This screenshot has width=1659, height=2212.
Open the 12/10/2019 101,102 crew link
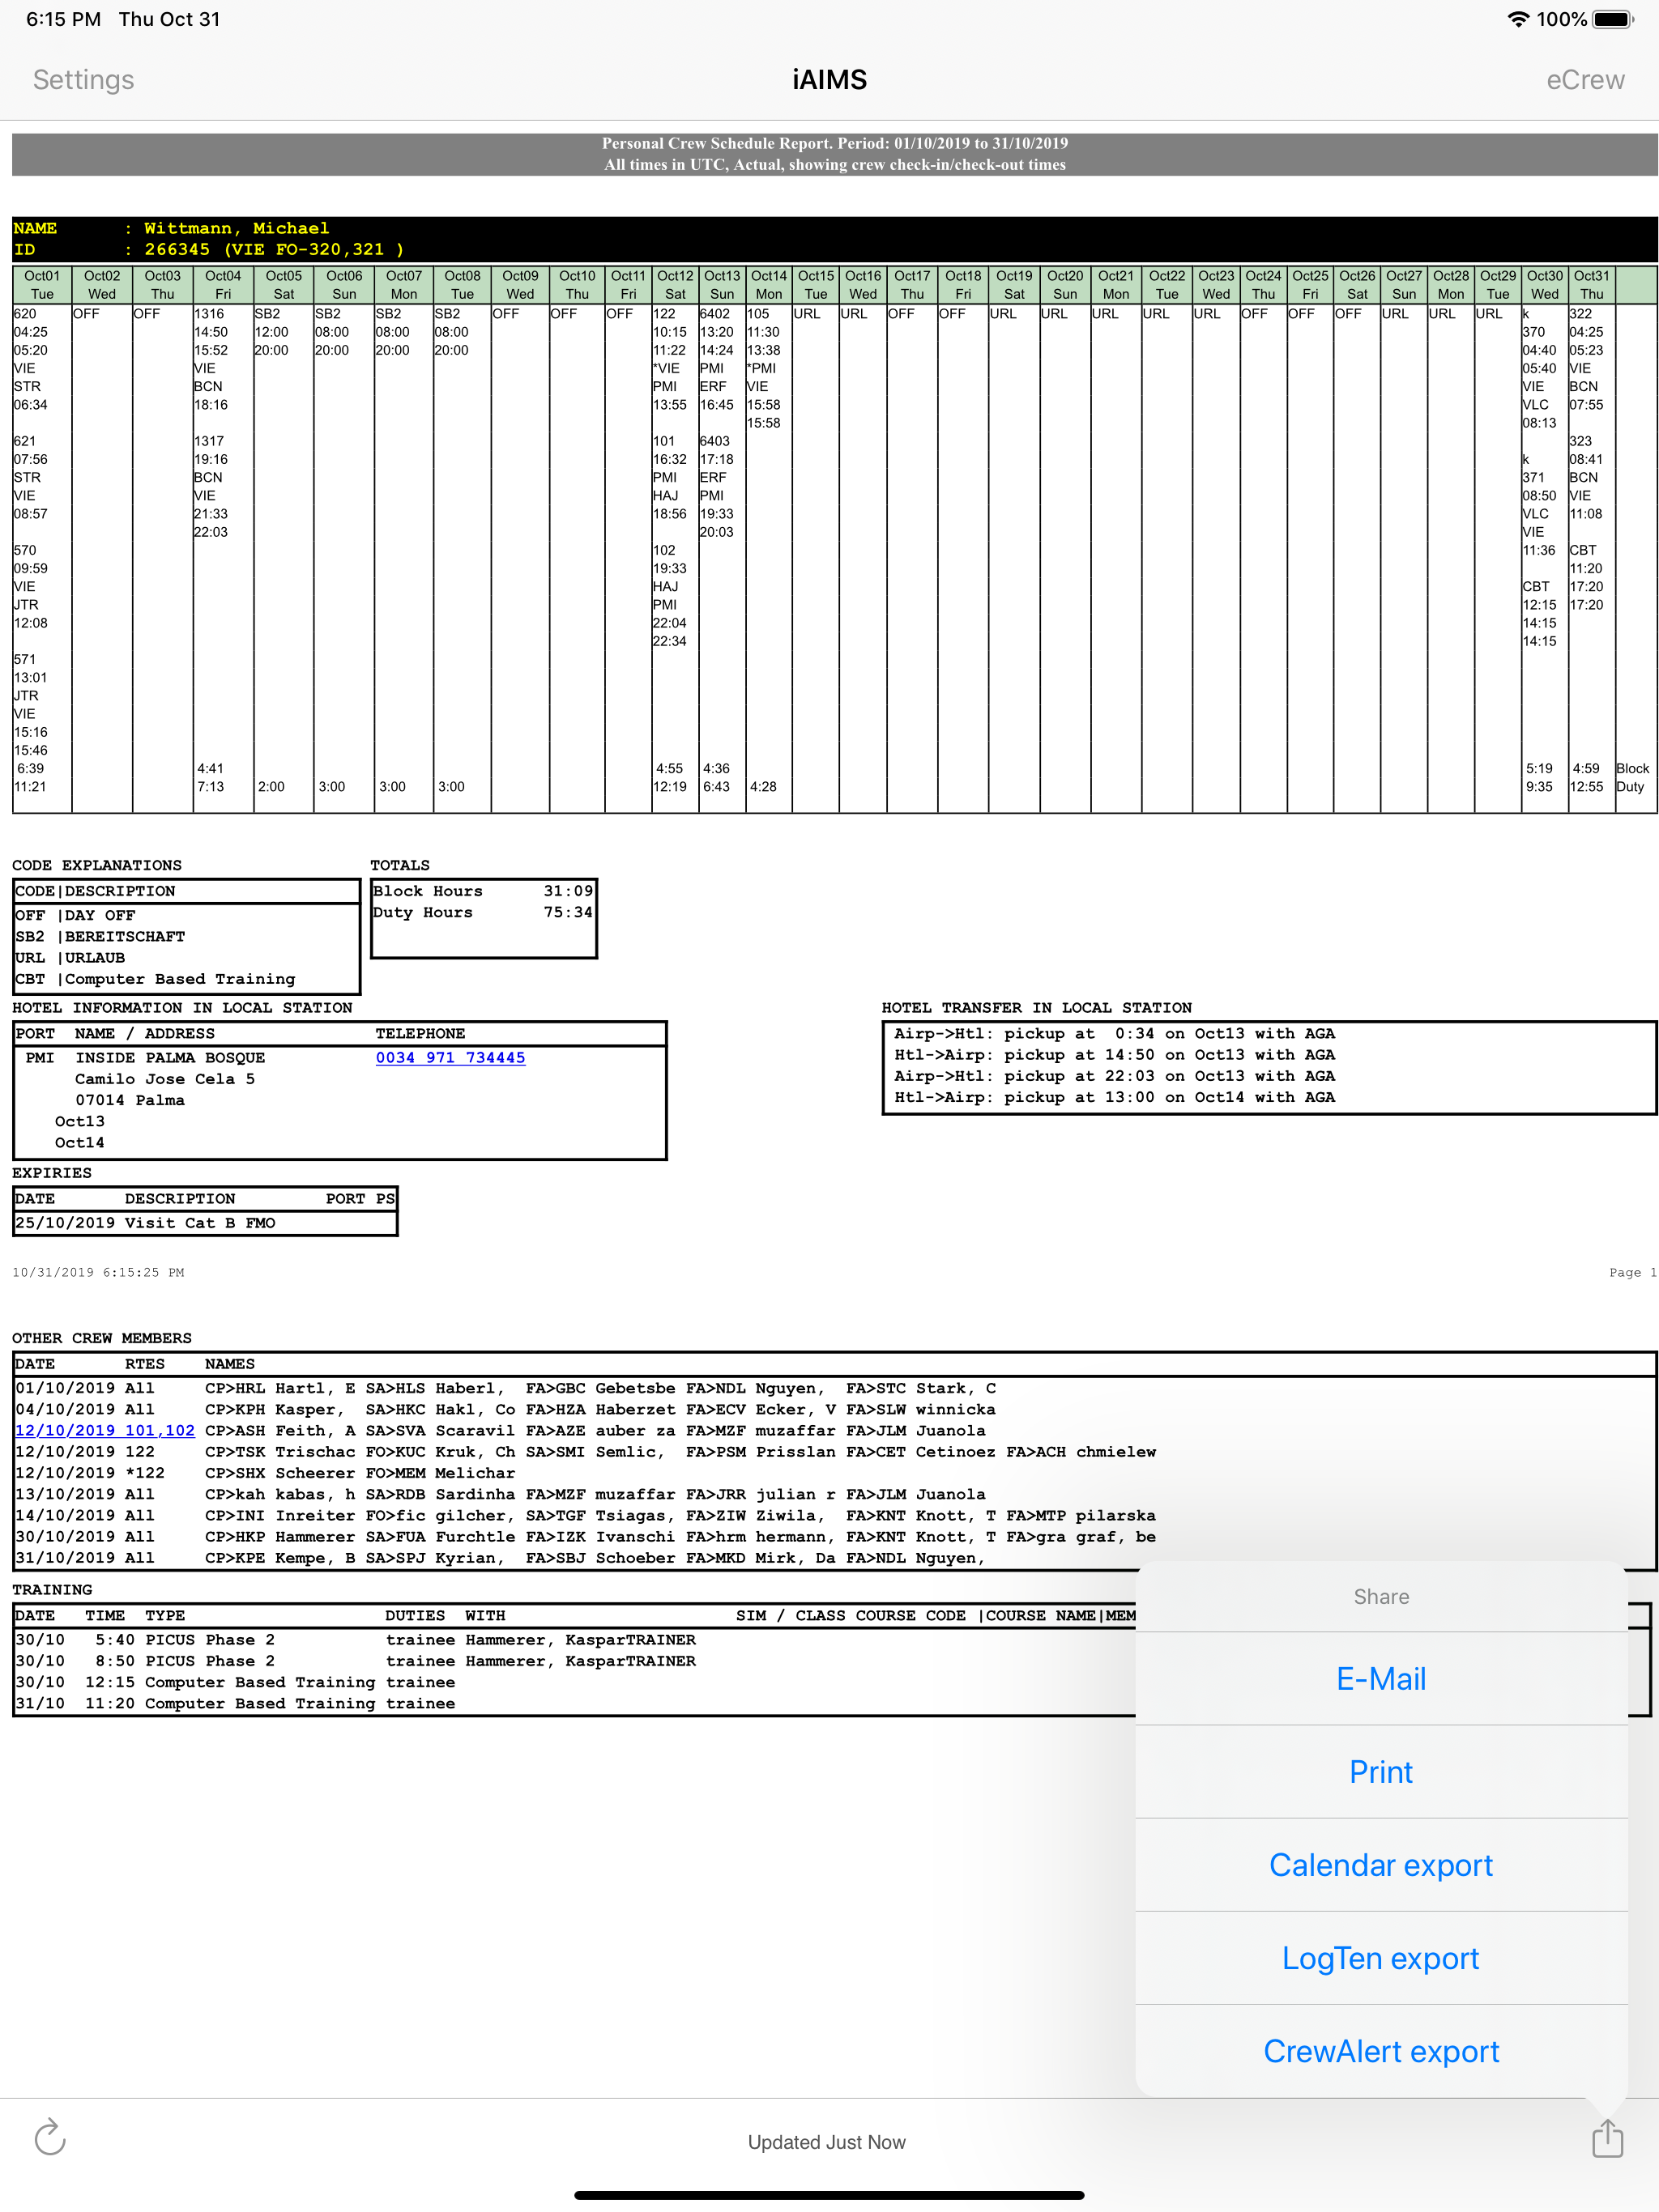tap(104, 1431)
